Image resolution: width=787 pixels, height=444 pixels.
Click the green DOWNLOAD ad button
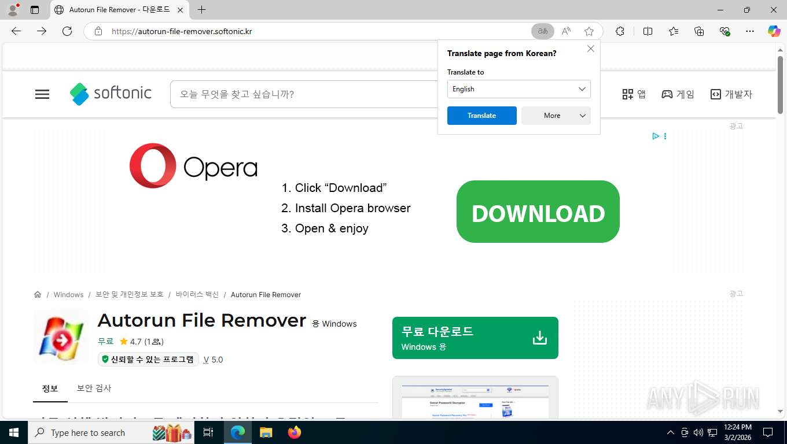pos(538,212)
